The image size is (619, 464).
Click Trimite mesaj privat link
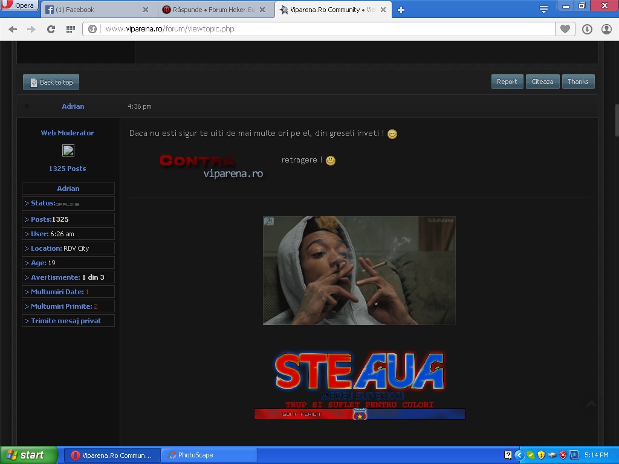68,321
